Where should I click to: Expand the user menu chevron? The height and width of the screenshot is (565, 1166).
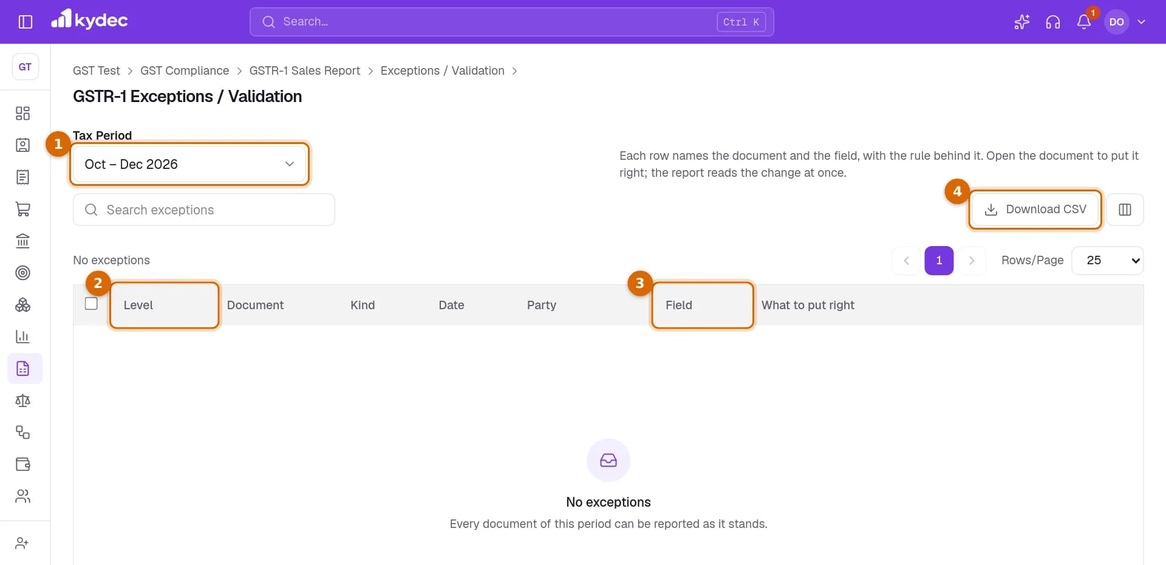pos(1142,22)
